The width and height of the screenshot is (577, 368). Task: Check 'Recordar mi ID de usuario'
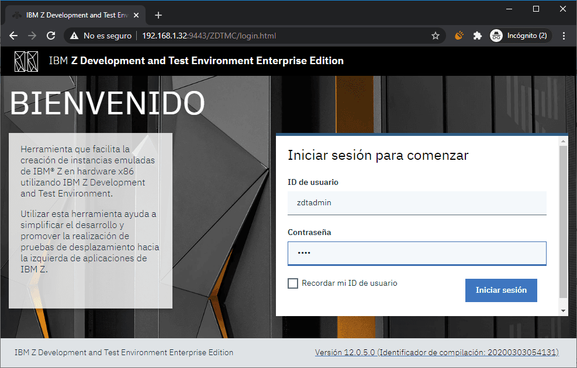[293, 283]
